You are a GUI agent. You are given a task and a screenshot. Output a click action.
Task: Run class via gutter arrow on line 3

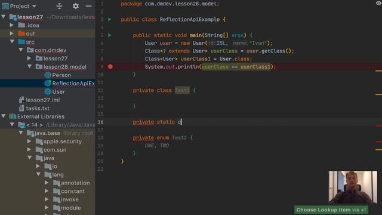(x=110, y=19)
